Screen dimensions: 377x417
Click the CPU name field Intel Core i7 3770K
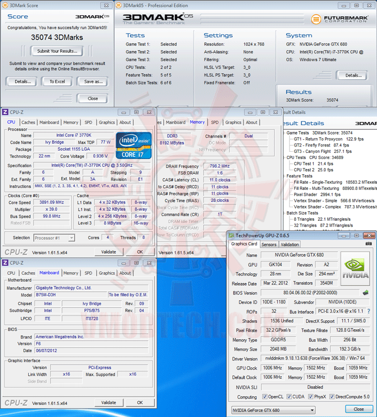(74, 135)
